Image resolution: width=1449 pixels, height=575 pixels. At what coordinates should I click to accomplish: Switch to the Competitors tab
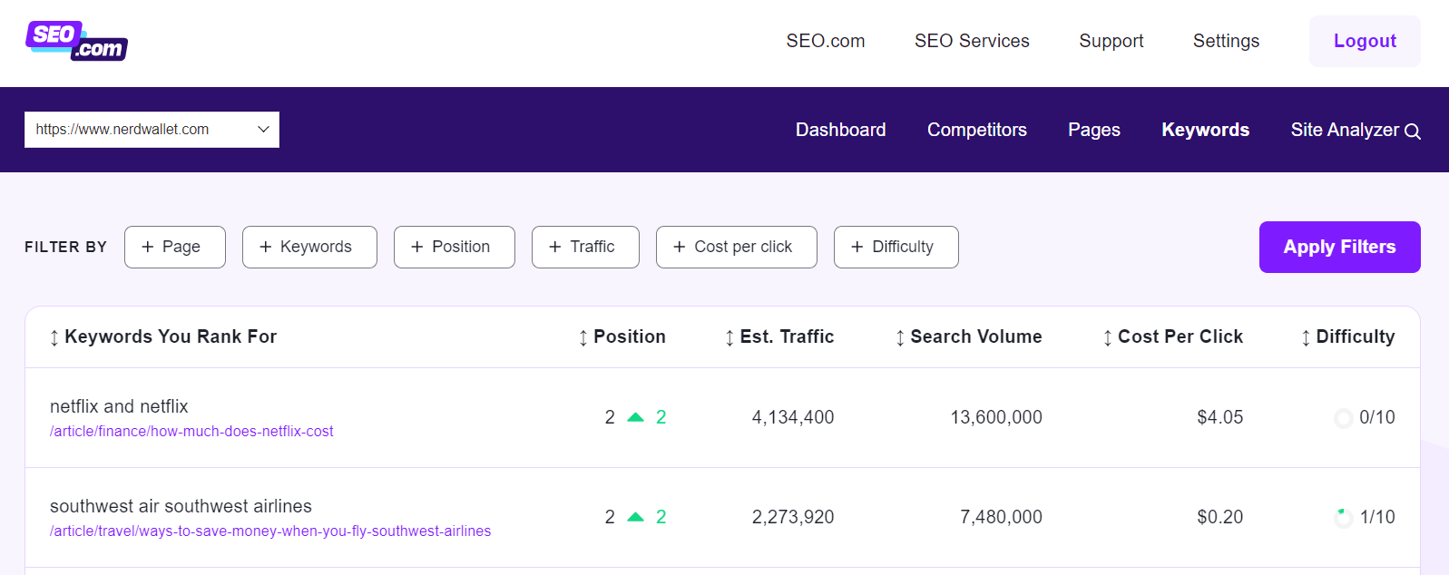(x=977, y=130)
